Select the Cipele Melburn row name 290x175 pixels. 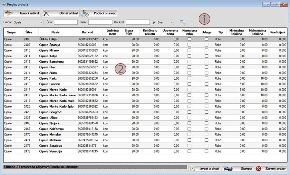click(x=50, y=140)
